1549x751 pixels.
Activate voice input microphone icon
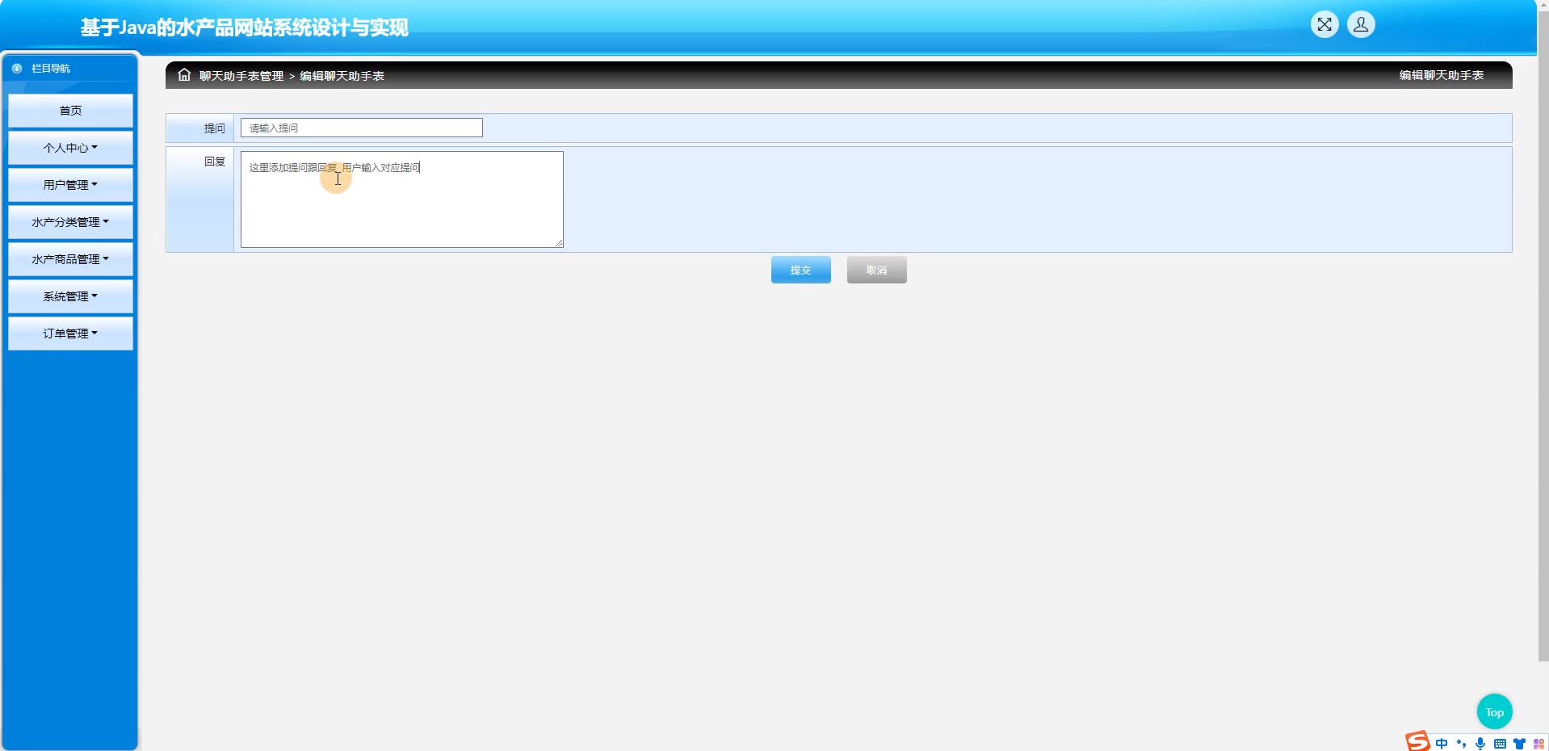point(1480,744)
